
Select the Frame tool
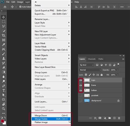pyautogui.click(x=4, y=40)
